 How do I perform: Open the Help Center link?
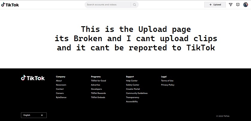click(x=132, y=81)
